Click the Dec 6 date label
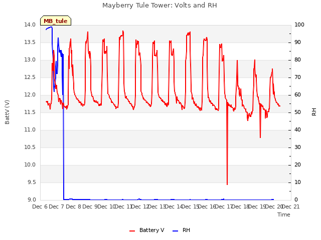The height and width of the screenshot is (240, 321). 40,207
